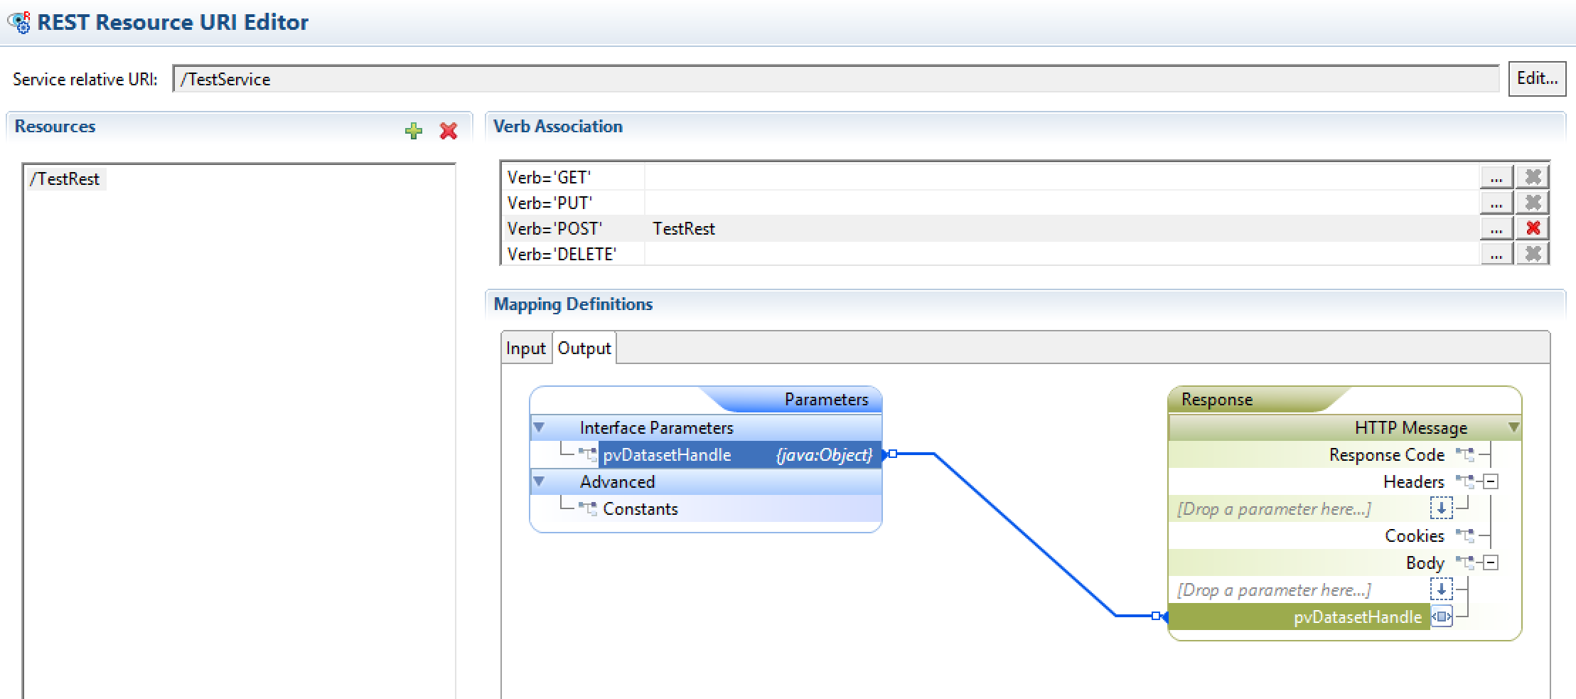The image size is (1576, 699).
Task: Open the browse button for the POST verb
Action: point(1496,228)
